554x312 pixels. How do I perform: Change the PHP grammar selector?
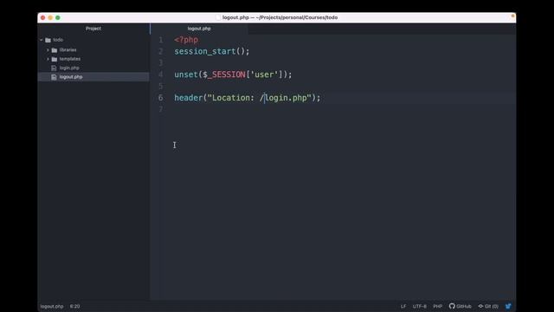point(438,306)
